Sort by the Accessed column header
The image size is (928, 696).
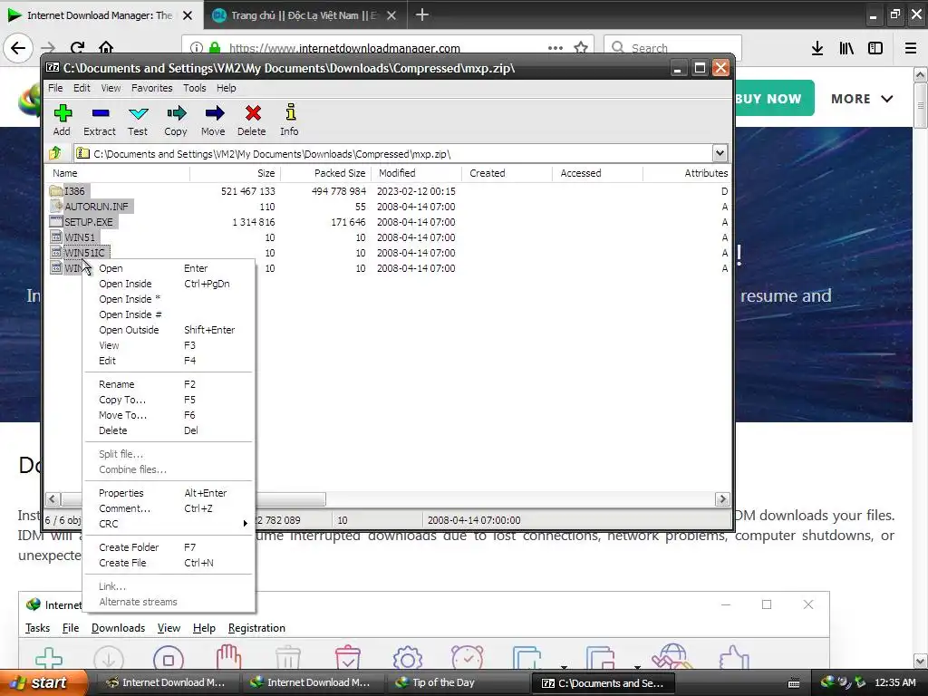597,173
